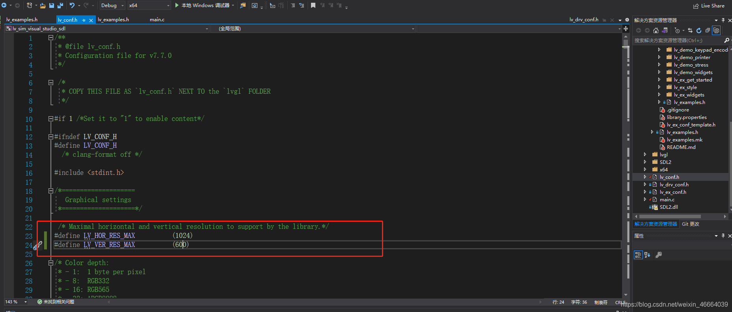Select README.md in Solution Explorer
Image resolution: width=732 pixels, height=312 pixels.
coord(681,147)
